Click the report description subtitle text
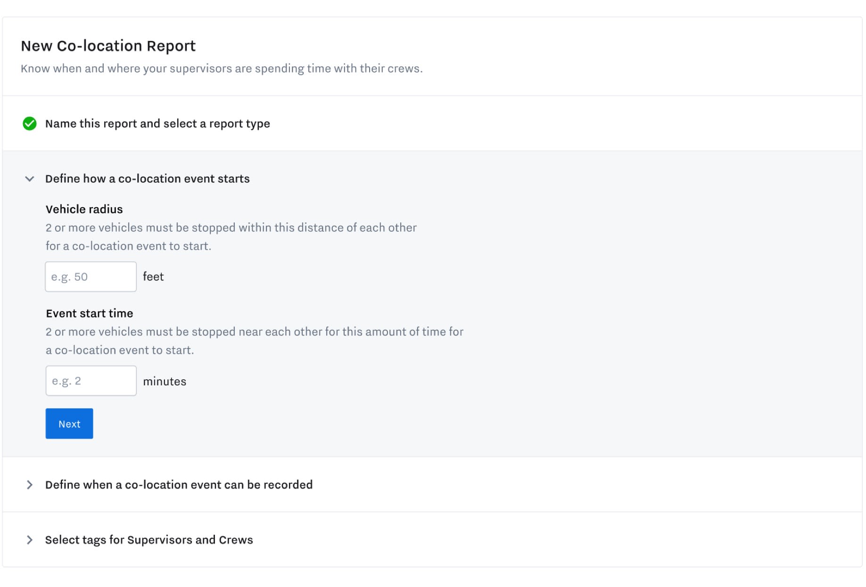Image resolution: width=866 pixels, height=587 pixels. 222,68
